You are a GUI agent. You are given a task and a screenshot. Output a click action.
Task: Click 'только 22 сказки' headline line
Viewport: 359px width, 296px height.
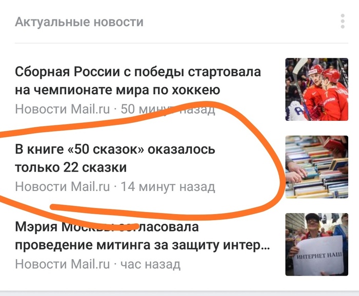coord(71,167)
